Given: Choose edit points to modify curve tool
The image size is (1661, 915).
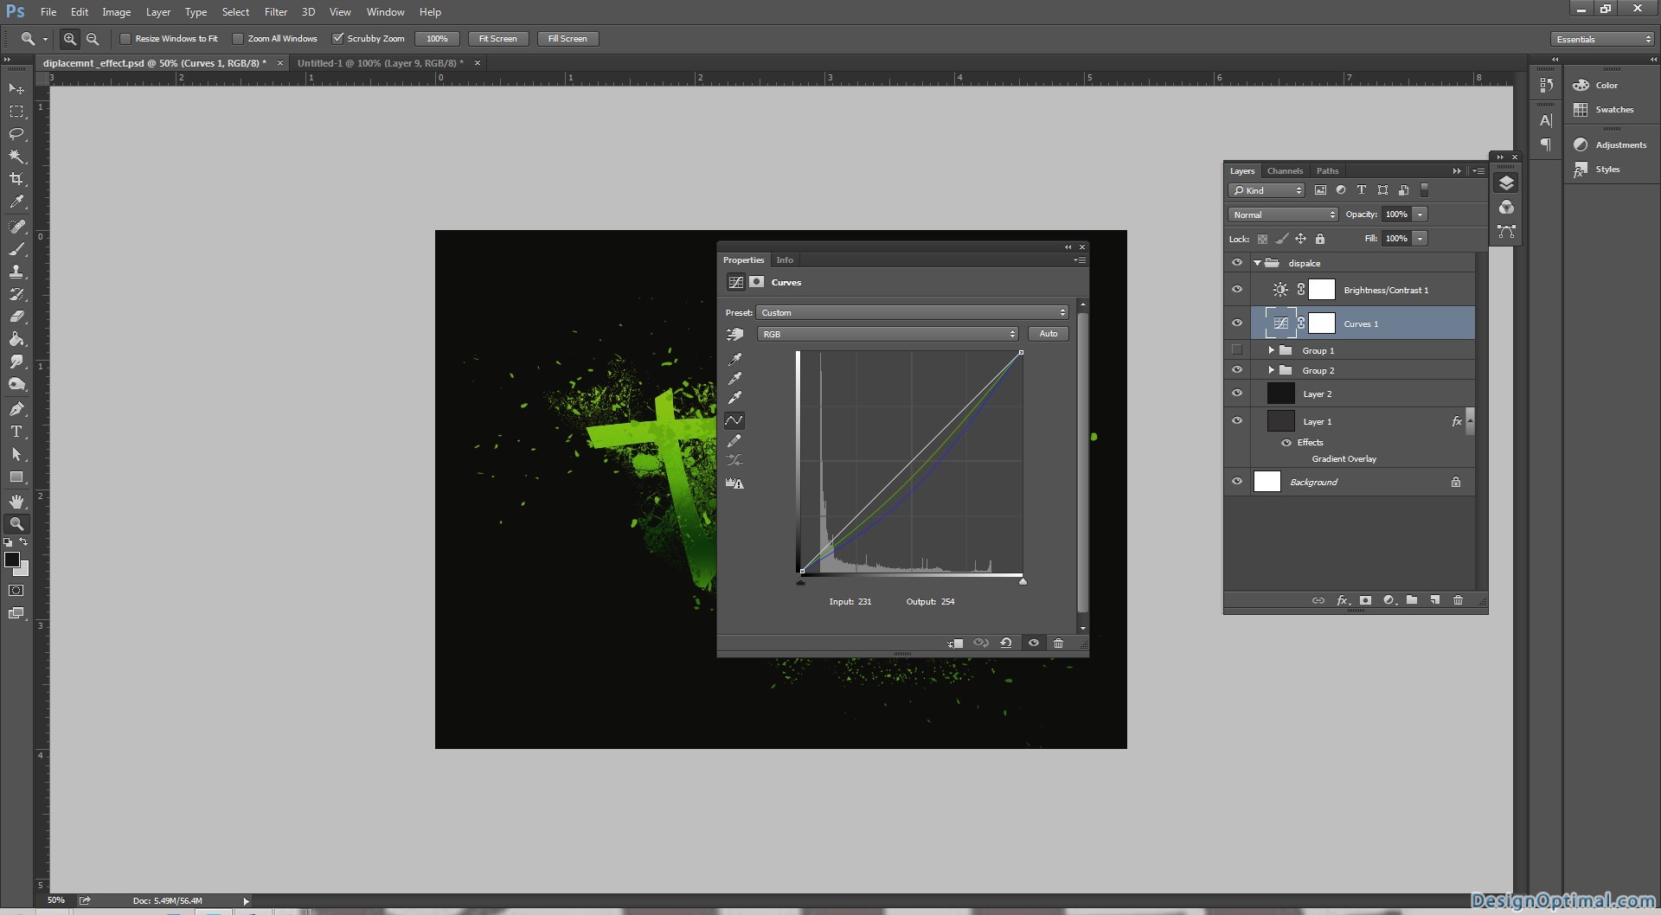Looking at the screenshot, I should pyautogui.click(x=734, y=420).
